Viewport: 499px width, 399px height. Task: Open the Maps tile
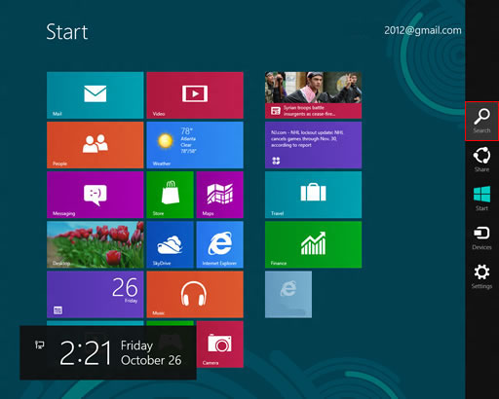click(x=220, y=195)
